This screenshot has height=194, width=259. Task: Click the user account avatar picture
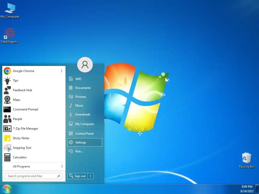(85, 65)
